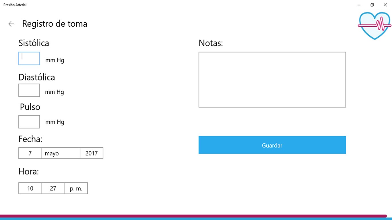Click inside the Notas text area

pyautogui.click(x=272, y=80)
